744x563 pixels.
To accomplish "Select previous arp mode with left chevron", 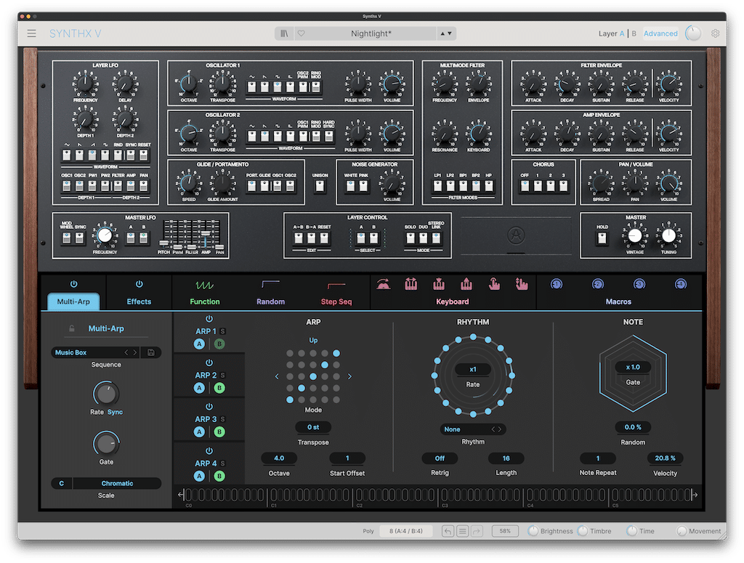I will 277,376.
